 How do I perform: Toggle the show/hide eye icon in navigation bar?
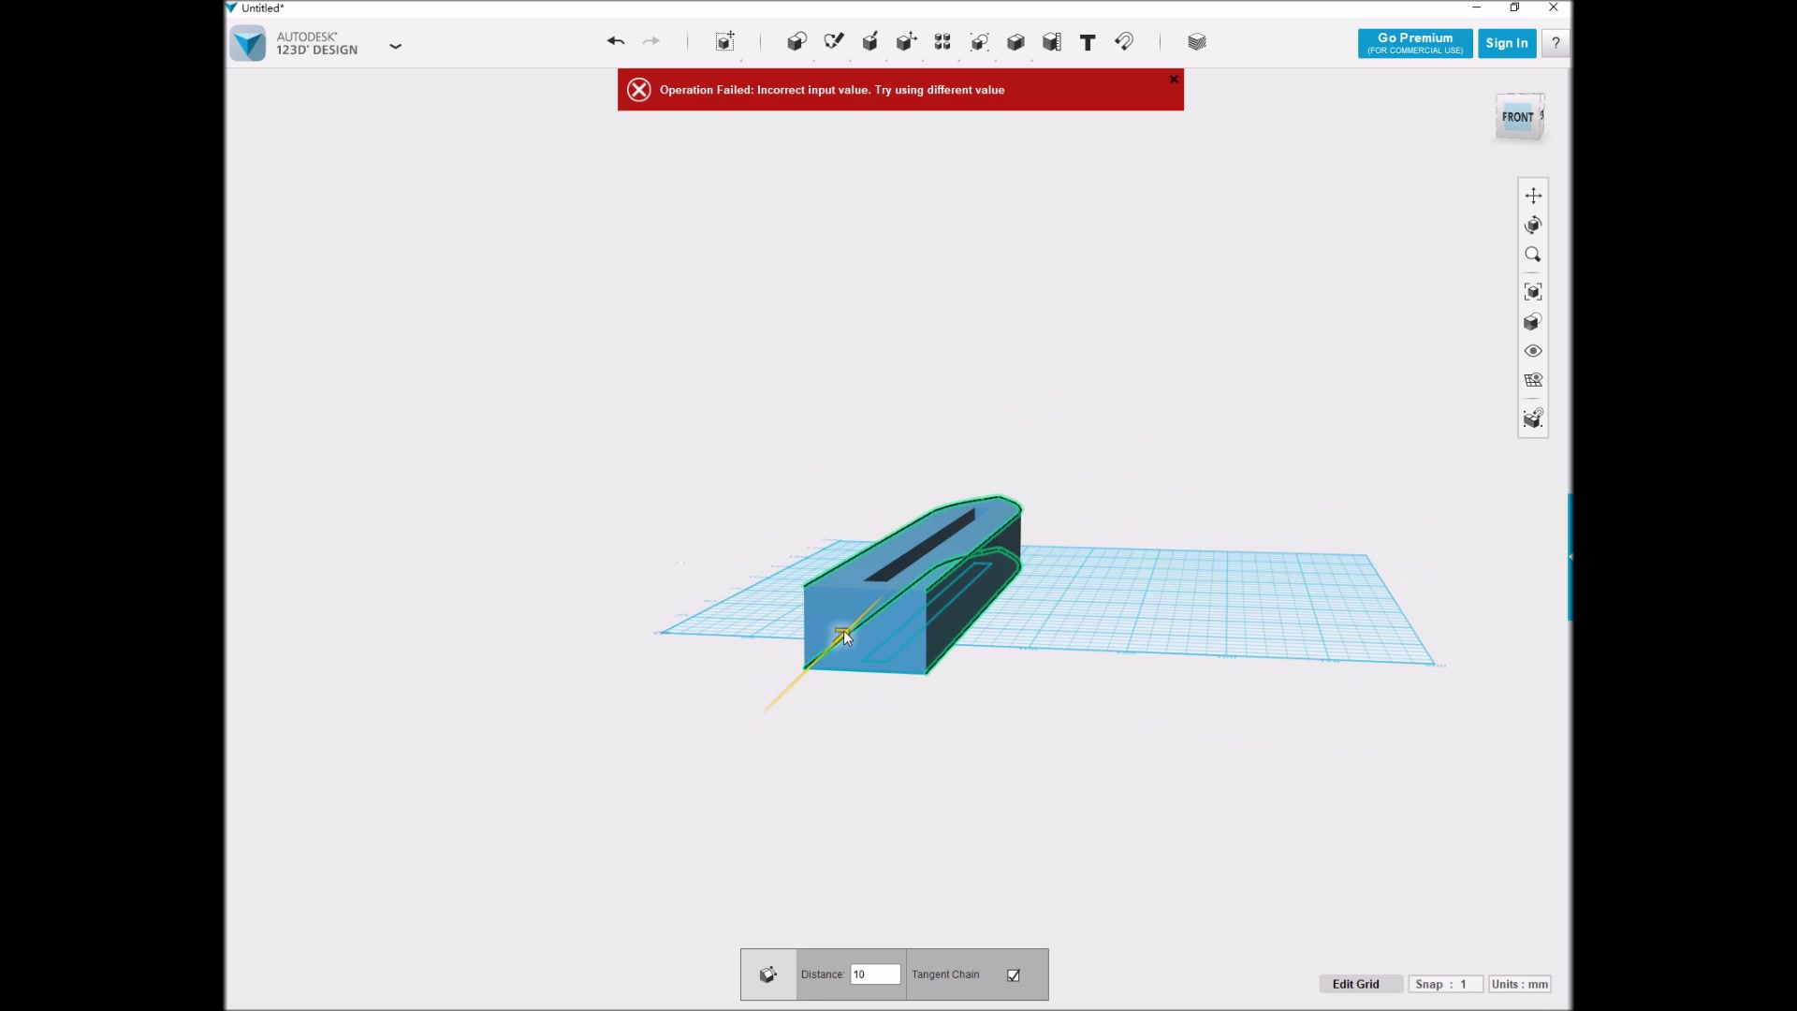pos(1533,351)
